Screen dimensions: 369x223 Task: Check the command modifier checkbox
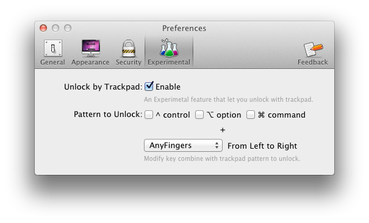pyautogui.click(x=251, y=115)
